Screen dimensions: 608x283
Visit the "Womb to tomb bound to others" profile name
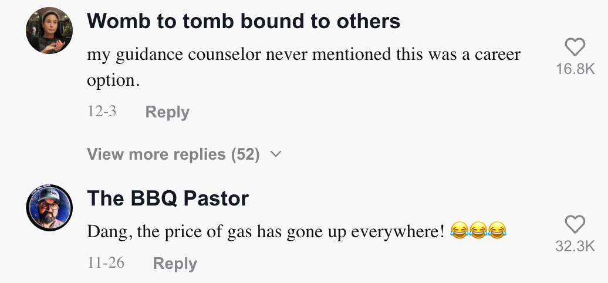(244, 22)
